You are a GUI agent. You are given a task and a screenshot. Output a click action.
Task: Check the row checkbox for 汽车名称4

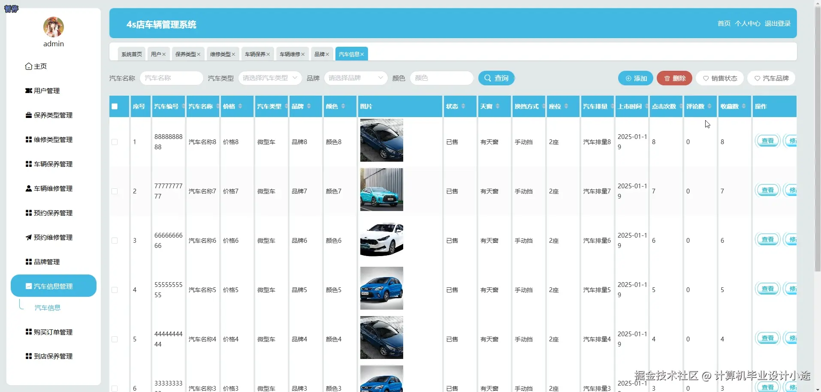pos(115,339)
